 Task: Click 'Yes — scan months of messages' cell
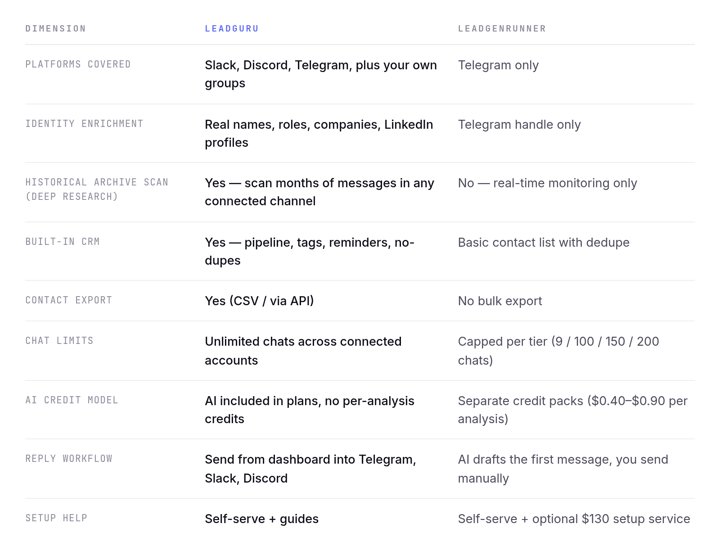pyautogui.click(x=319, y=192)
